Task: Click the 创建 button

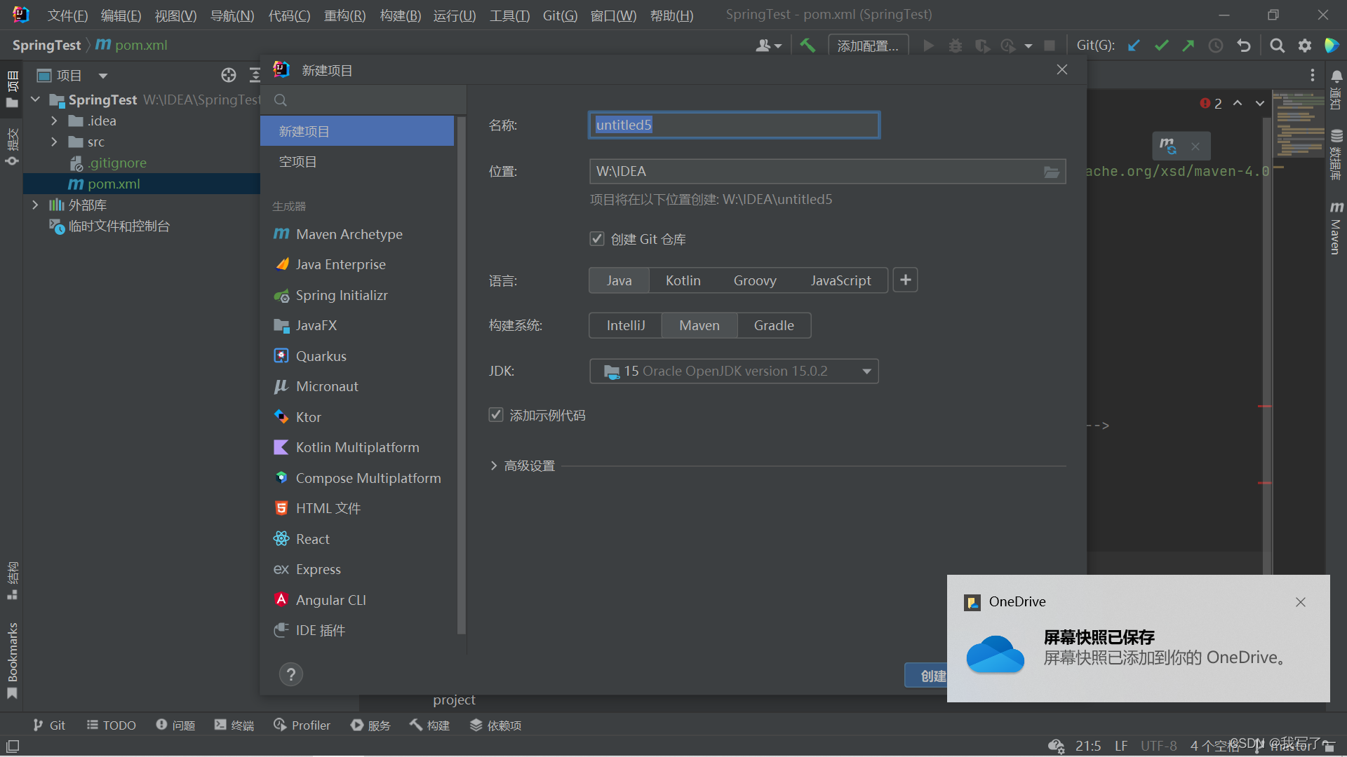Action: pos(926,676)
